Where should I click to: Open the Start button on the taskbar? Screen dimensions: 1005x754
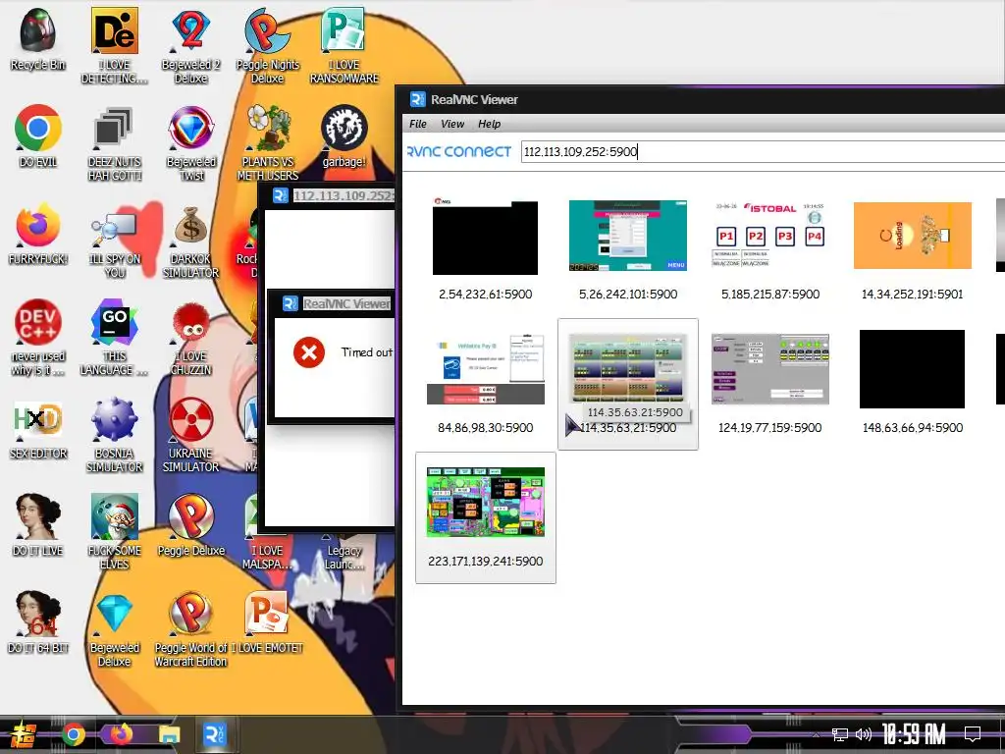23,734
